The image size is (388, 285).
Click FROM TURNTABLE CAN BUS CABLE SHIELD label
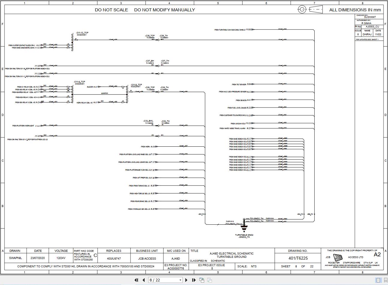230,30
